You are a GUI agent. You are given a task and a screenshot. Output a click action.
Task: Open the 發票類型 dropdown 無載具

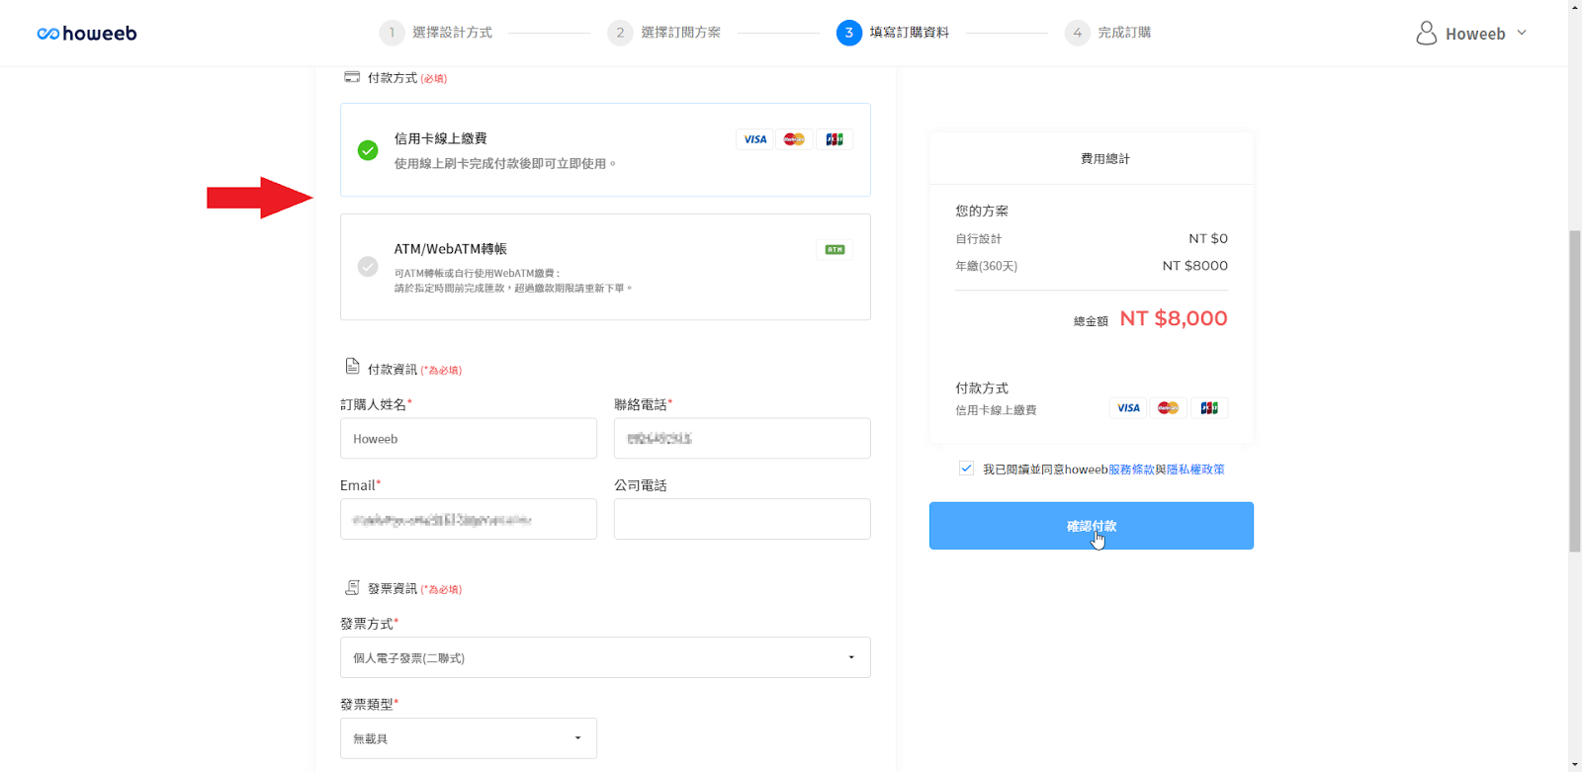[469, 738]
